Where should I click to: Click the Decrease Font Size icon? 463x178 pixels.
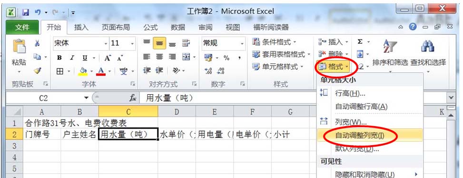tap(120, 58)
